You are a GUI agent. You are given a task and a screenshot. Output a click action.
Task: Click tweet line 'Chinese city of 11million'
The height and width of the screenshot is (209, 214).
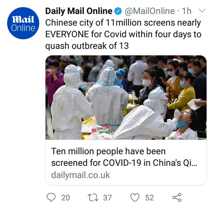coord(93,23)
